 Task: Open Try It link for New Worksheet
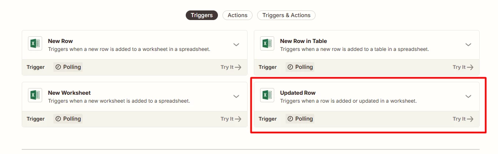click(x=231, y=119)
